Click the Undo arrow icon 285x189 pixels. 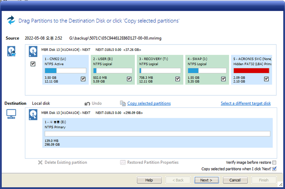[87, 104]
